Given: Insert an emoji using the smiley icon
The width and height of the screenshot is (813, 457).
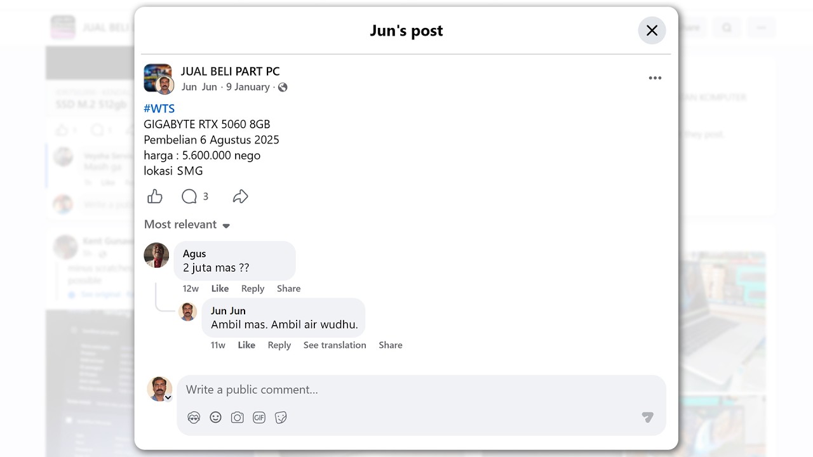Looking at the screenshot, I should pos(216,417).
